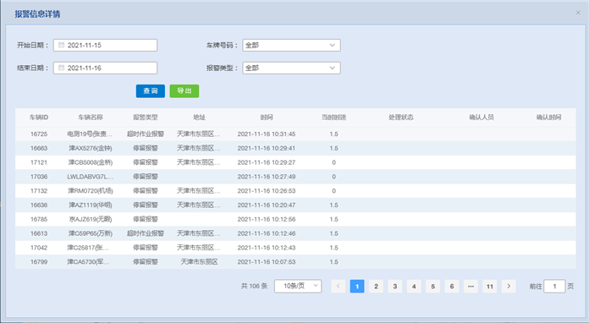
Task: Go to page 3
Action: 395,287
